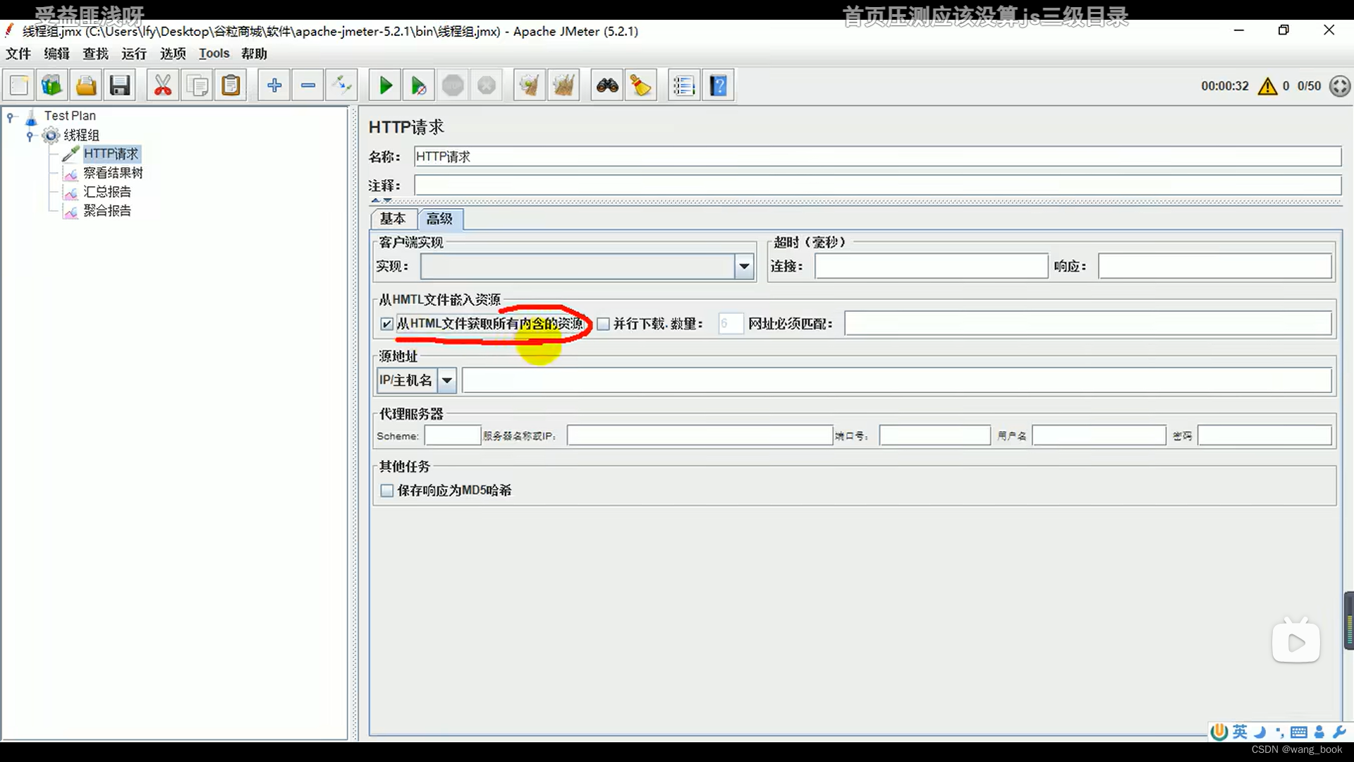
Task: Open the 帮助 menu
Action: 254,54
